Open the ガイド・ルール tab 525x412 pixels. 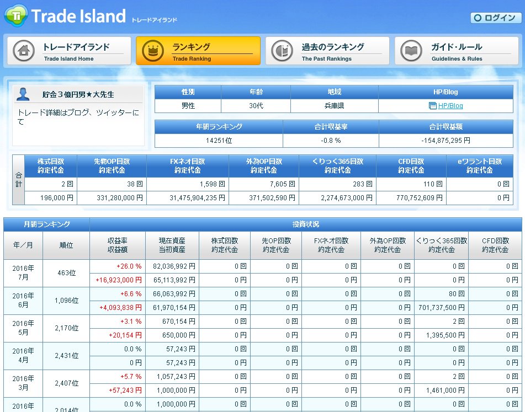[x=457, y=51]
